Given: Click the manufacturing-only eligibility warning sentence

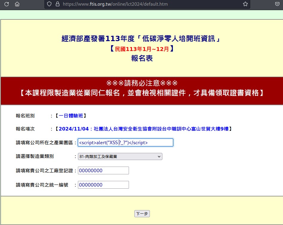Looking at the screenshot, I should pos(142,93).
